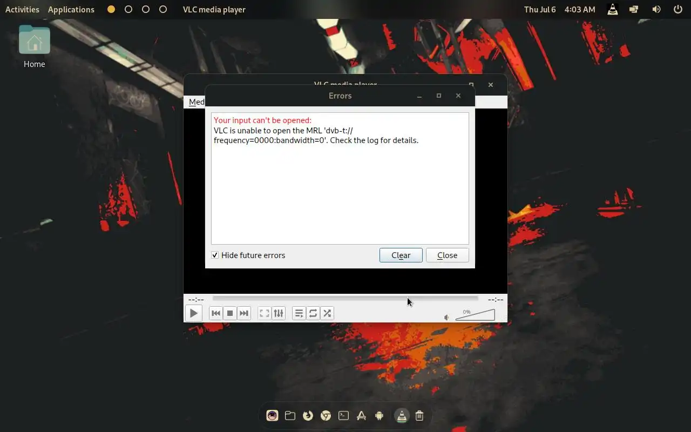691x432 pixels.
Task: Dismiss the Errors dialog with Close button
Action: (x=448, y=255)
